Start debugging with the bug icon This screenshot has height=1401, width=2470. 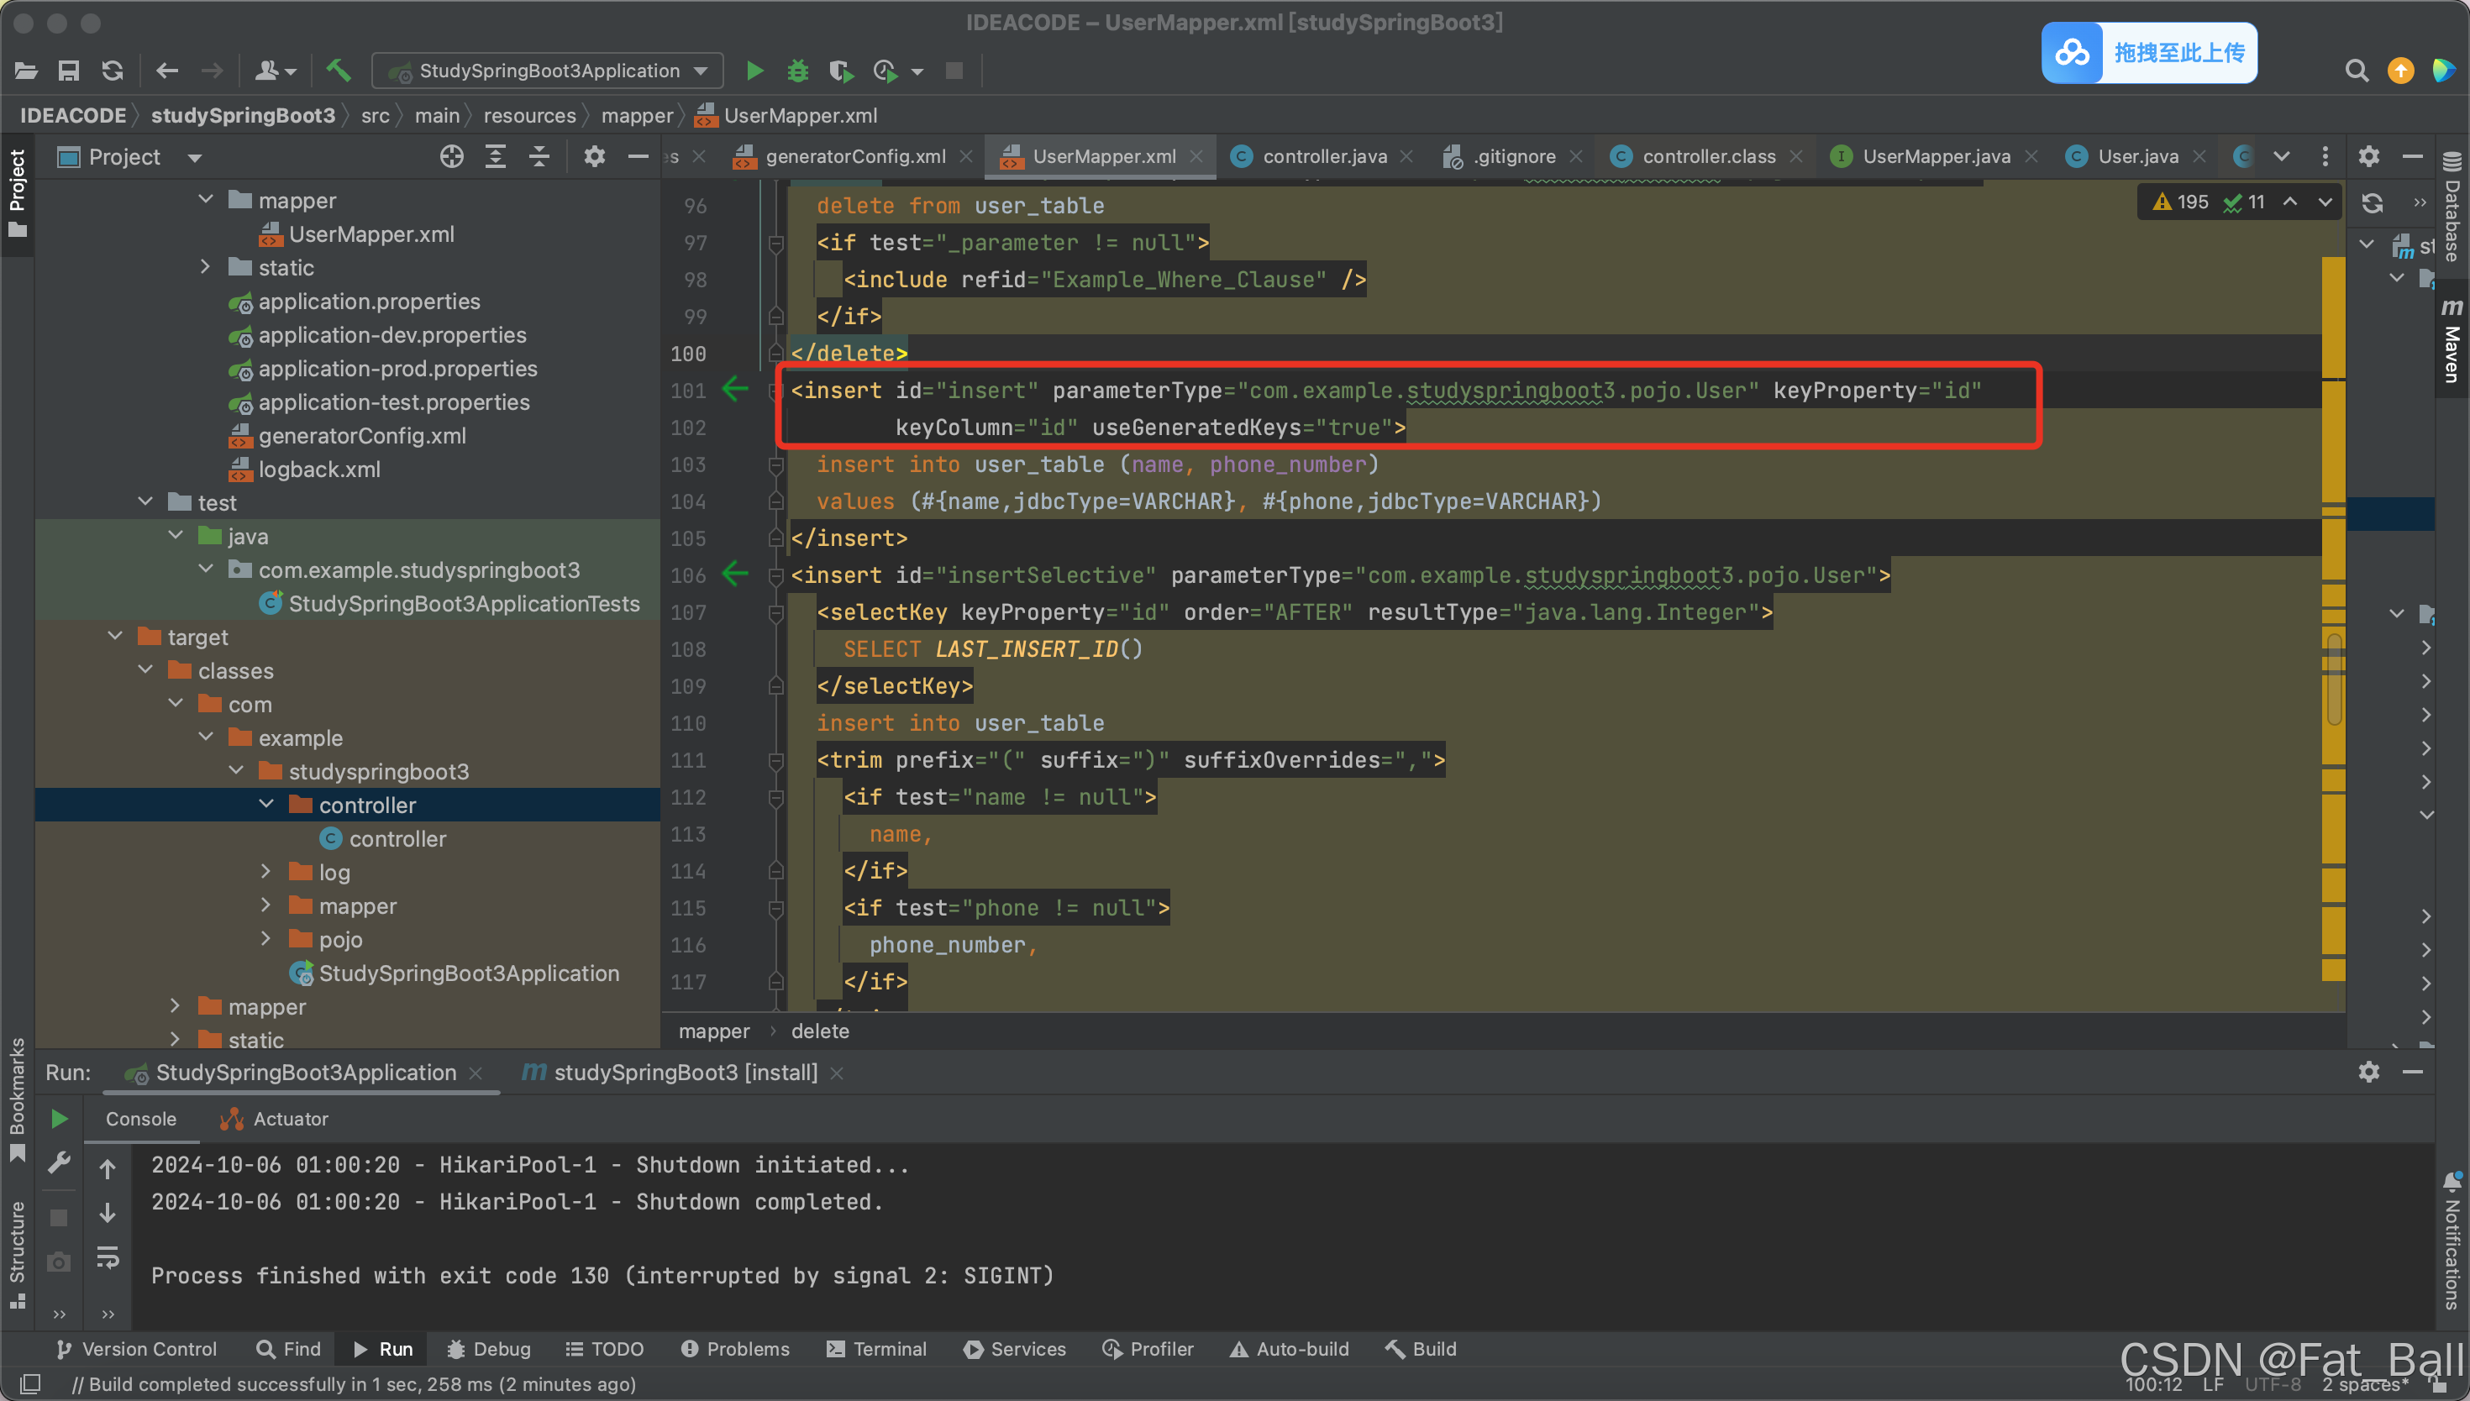click(x=796, y=71)
